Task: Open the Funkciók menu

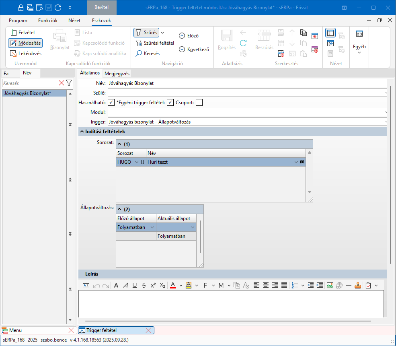Action: point(48,21)
